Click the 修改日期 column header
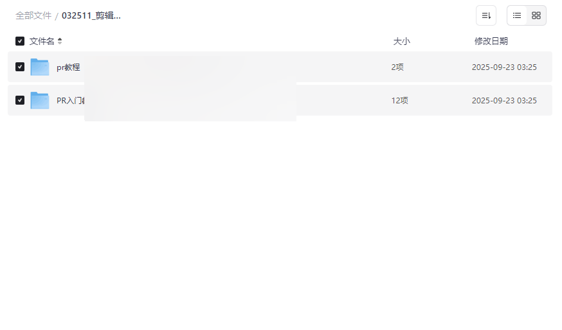This screenshot has height=330, width=562. tap(491, 41)
